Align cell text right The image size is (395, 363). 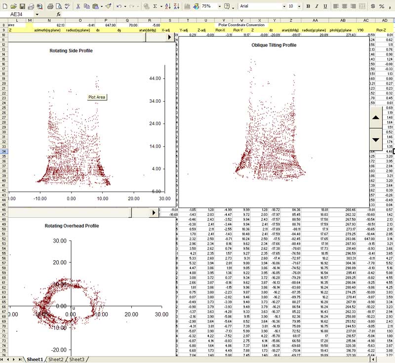coord(353,6)
